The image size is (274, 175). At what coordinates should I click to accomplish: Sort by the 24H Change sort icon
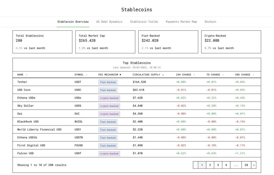click(194, 75)
